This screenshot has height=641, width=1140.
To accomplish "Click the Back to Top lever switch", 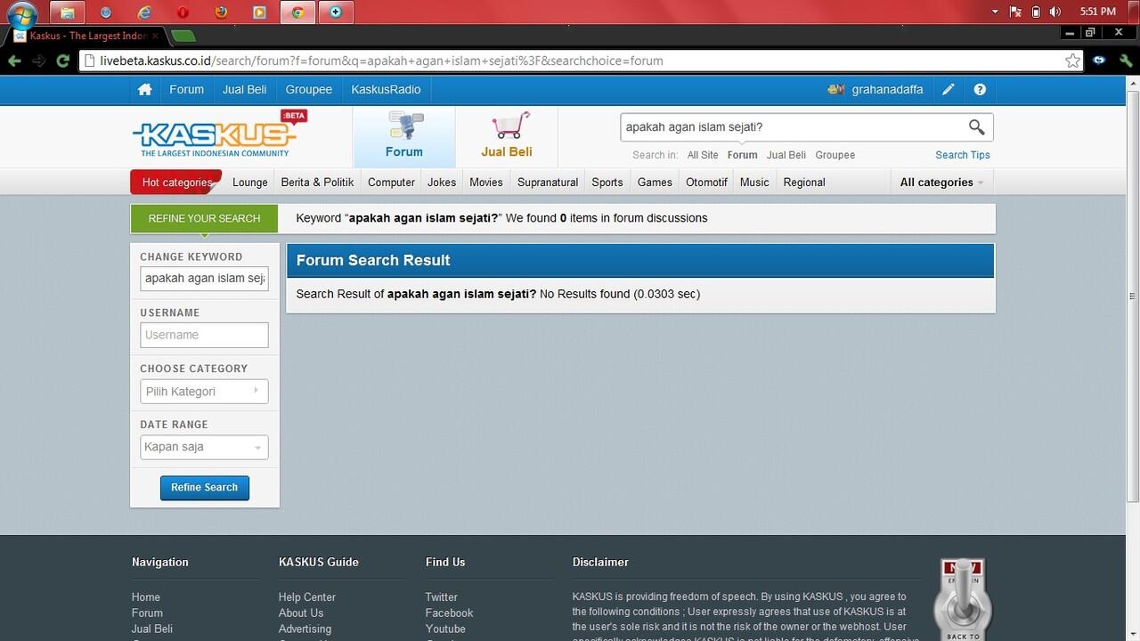I will (x=962, y=599).
